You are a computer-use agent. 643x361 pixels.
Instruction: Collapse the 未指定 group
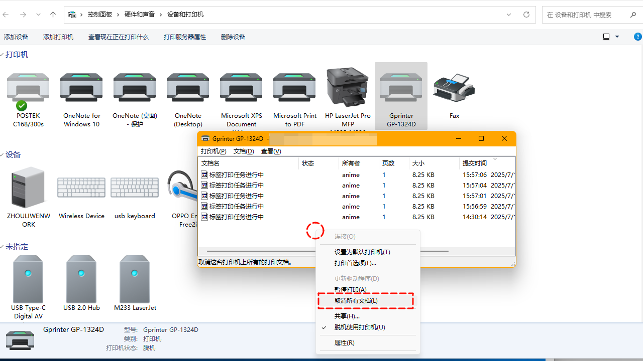click(2, 247)
